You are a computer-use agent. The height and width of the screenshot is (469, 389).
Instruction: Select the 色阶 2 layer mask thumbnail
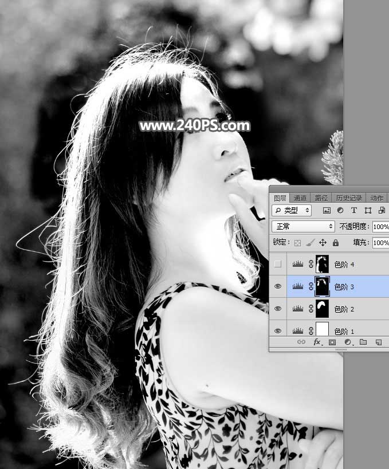322,309
